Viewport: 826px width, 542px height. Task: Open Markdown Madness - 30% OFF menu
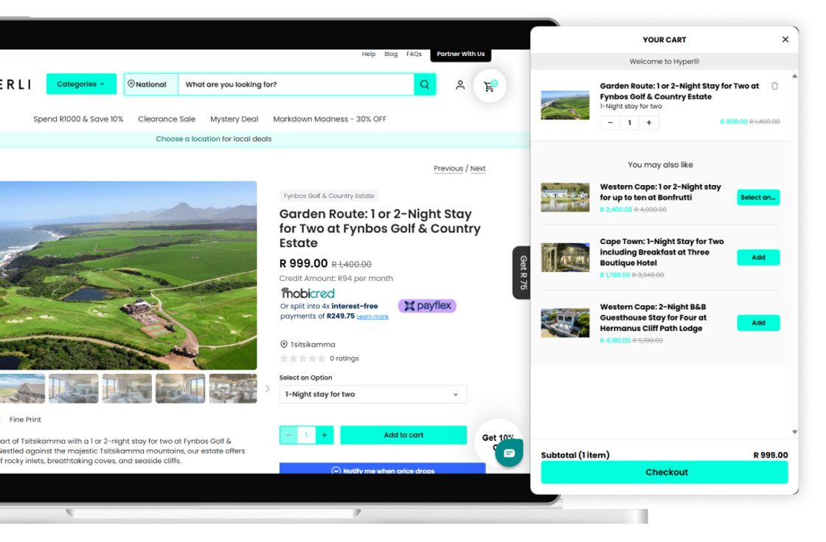point(330,119)
